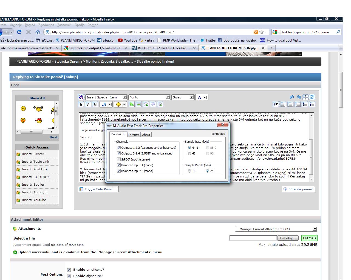Uncheck Outputs 1 & 2 checkbox
Viewport: 351px width, 280px height.
pos(119,148)
